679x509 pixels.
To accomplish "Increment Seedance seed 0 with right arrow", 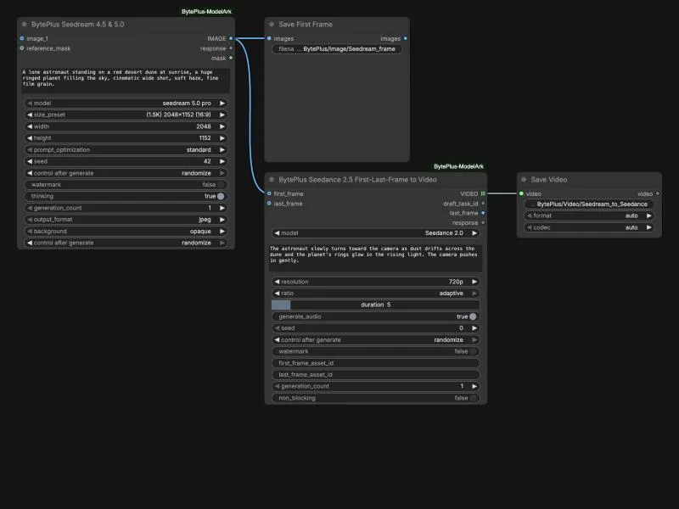I will pos(474,328).
